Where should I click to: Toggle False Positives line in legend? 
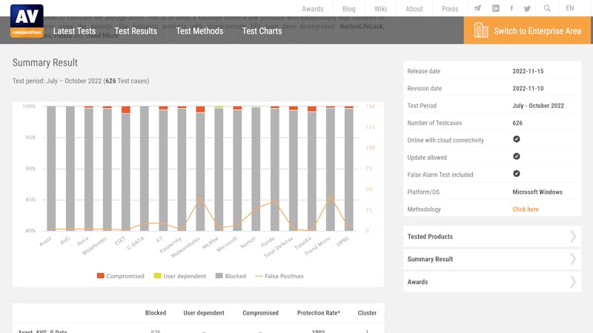click(279, 276)
